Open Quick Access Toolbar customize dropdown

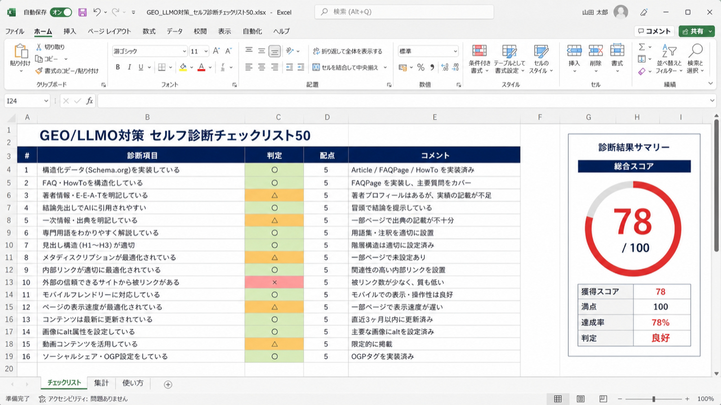pos(133,12)
